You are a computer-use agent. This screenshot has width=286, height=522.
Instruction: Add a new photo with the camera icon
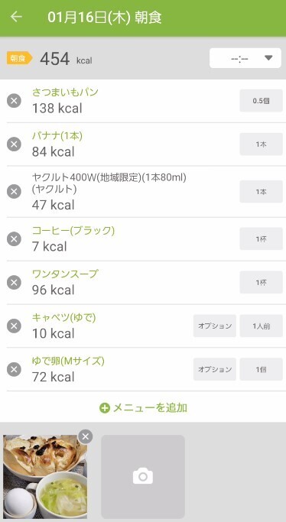click(143, 477)
